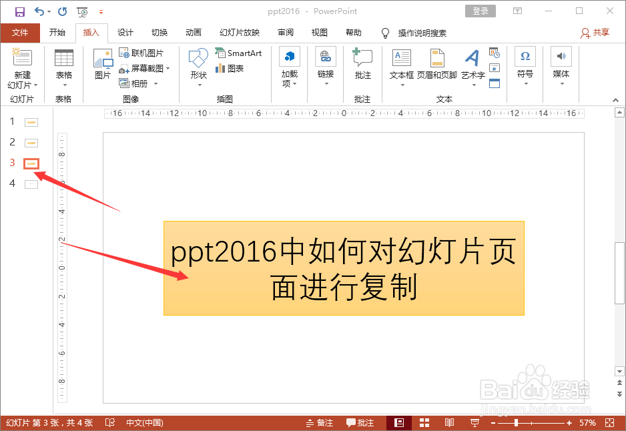Click the slide title text box
The image size is (626, 431).
point(344,268)
